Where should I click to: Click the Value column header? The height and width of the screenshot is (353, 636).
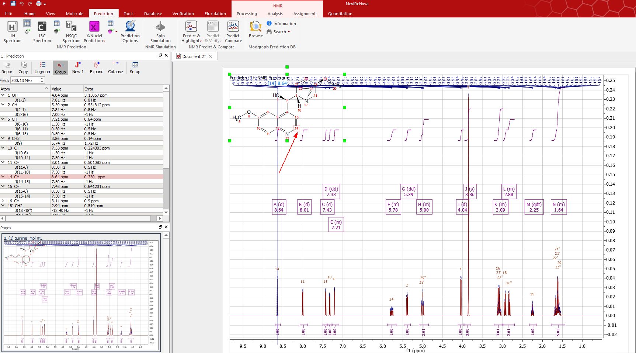point(67,89)
